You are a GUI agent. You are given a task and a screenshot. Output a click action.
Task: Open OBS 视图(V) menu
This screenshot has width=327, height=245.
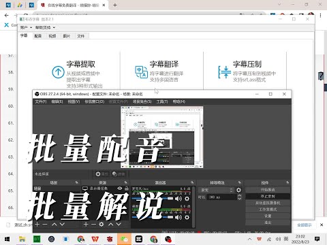(74, 101)
